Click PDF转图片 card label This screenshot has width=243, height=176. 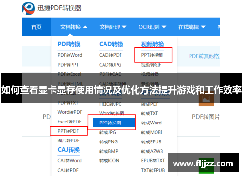[x=206, y=117]
